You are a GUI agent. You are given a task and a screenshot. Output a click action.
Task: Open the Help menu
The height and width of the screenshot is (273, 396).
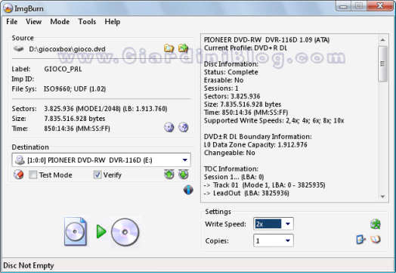pyautogui.click(x=113, y=22)
